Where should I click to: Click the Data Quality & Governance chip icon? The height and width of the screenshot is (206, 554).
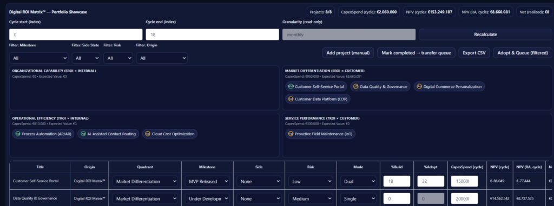click(x=356, y=86)
